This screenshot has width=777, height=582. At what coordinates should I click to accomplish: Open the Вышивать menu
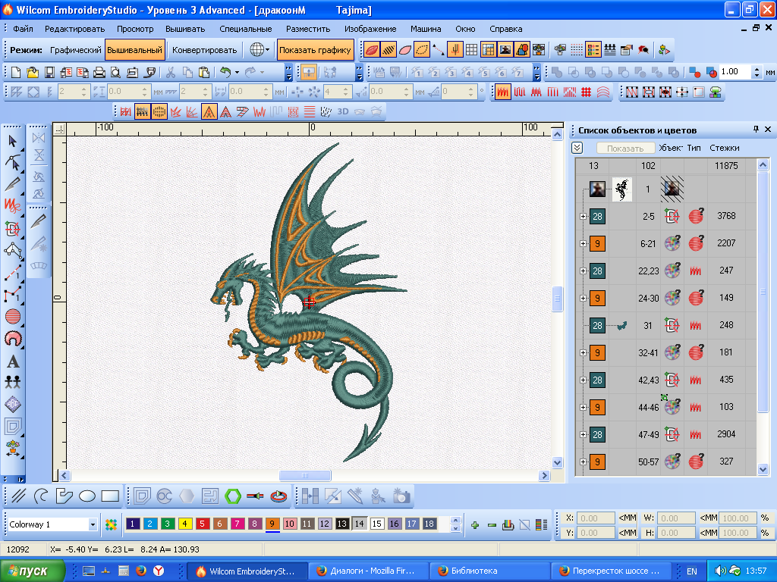click(x=186, y=29)
